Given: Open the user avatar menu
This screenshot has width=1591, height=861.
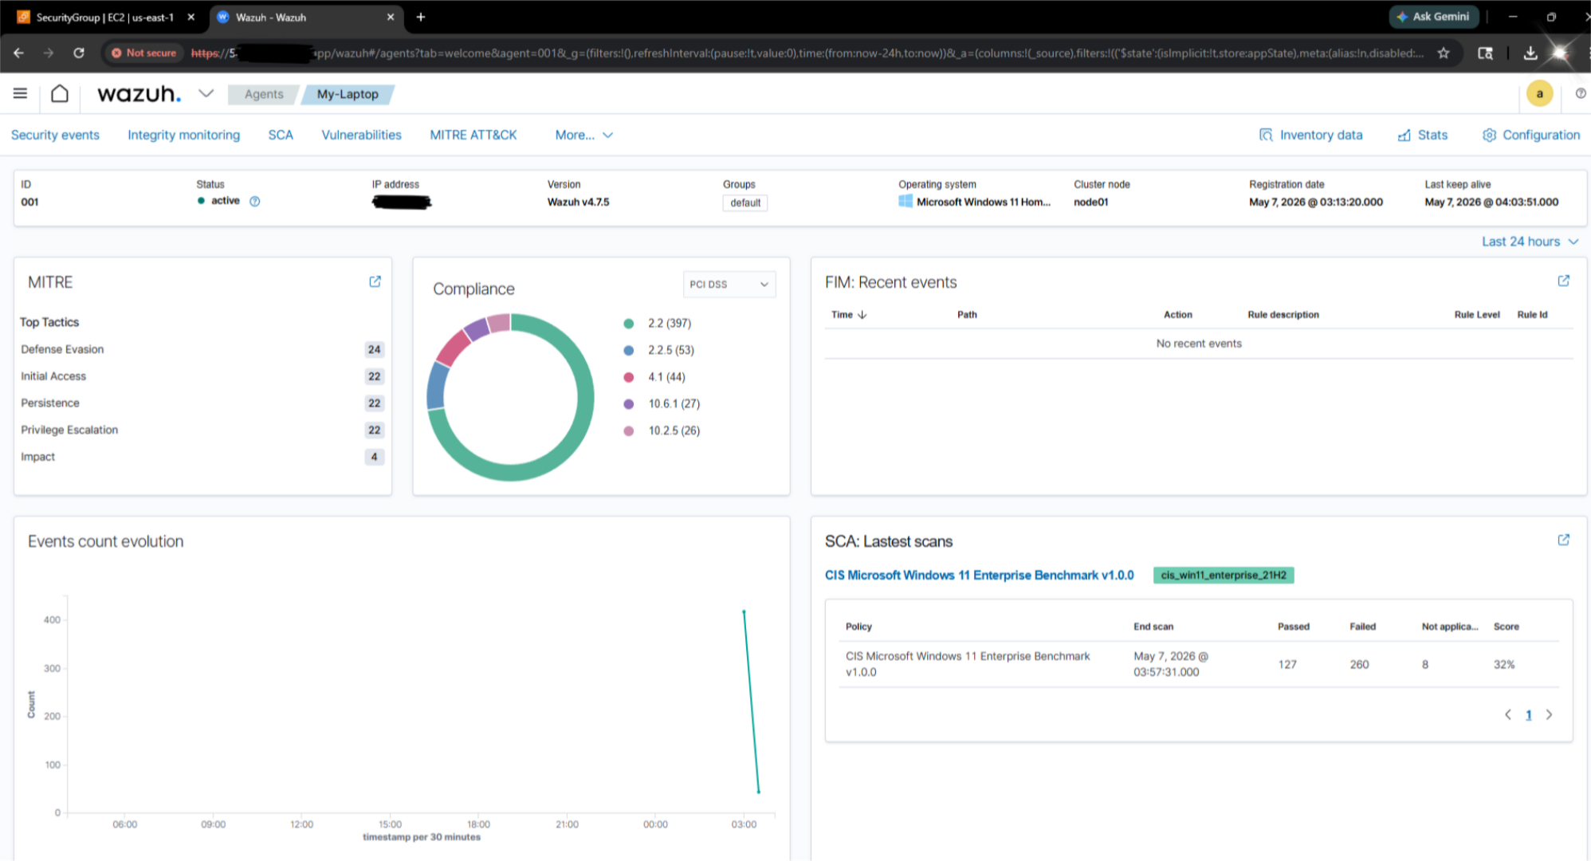Looking at the screenshot, I should pos(1539,94).
